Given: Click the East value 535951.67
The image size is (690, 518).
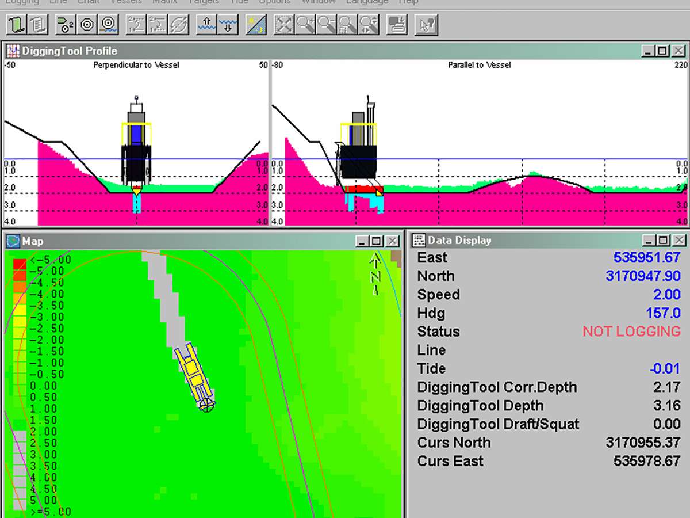Looking at the screenshot, I should 647,257.
